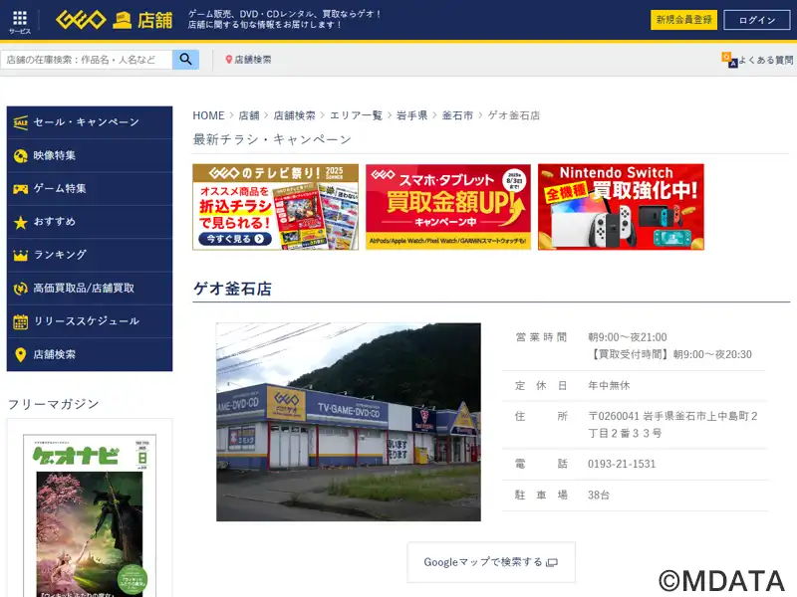Open 映像特集 sidebar menu

[90, 156]
